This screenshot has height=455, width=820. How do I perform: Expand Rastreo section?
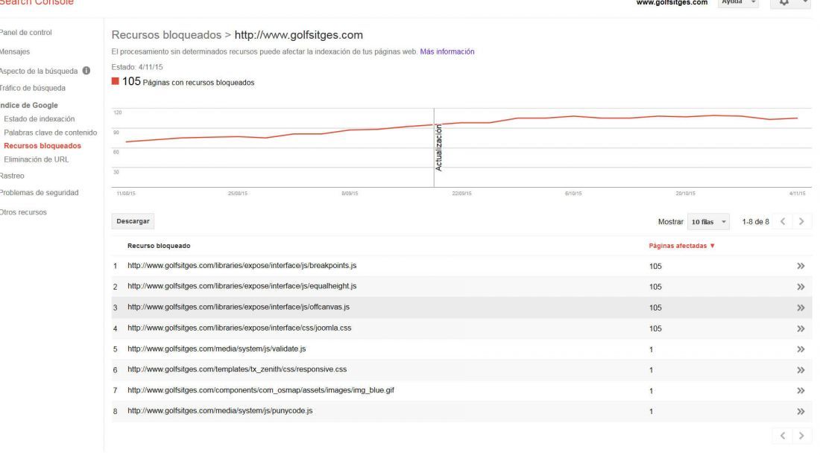click(x=12, y=176)
